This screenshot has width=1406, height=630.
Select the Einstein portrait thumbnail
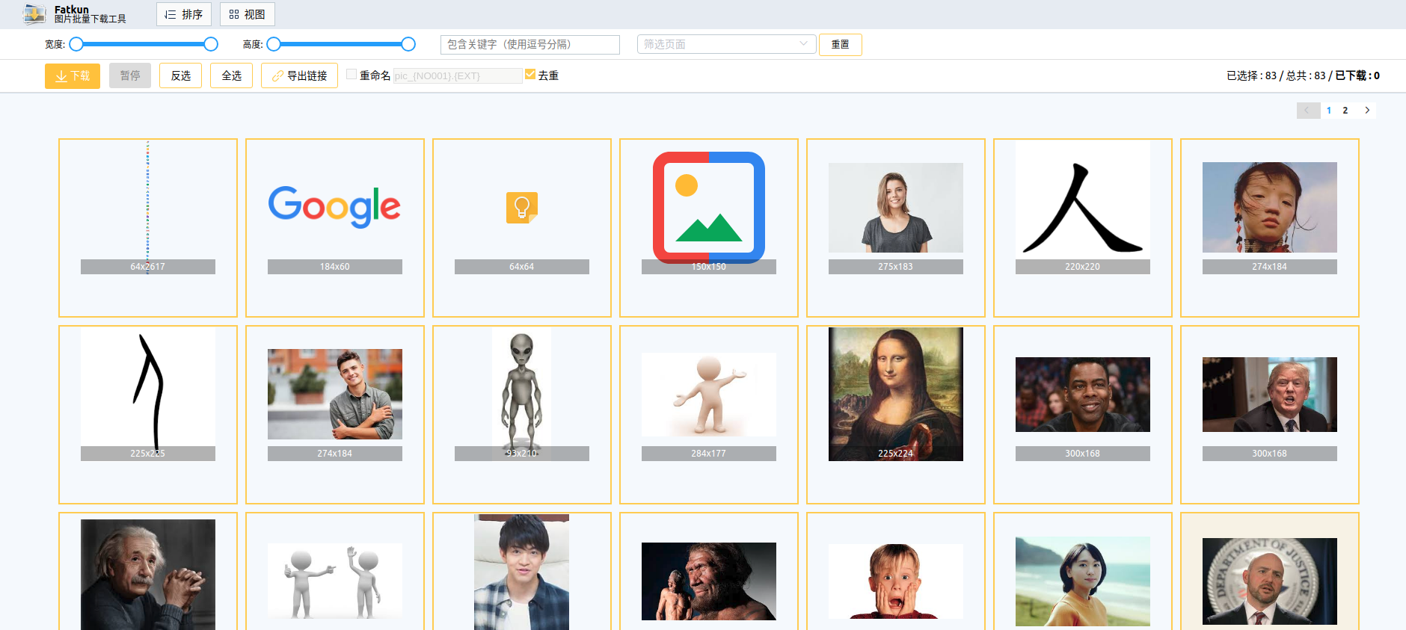click(148, 575)
